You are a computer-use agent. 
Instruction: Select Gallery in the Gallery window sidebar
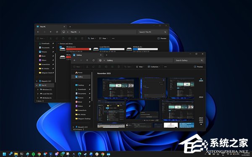(81, 77)
